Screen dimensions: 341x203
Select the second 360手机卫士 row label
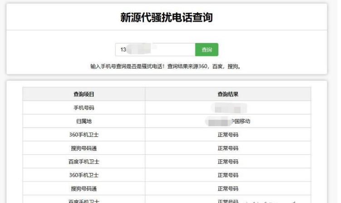pos(84,175)
